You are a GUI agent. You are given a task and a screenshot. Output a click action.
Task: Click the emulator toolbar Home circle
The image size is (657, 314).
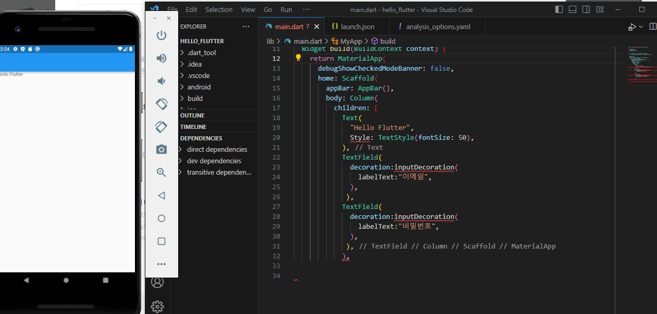click(x=162, y=218)
